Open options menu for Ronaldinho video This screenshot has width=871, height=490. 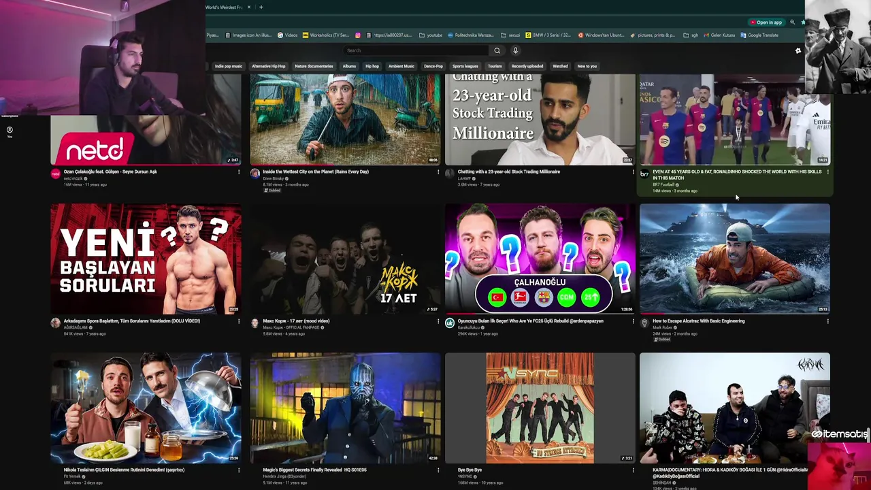pos(828,172)
